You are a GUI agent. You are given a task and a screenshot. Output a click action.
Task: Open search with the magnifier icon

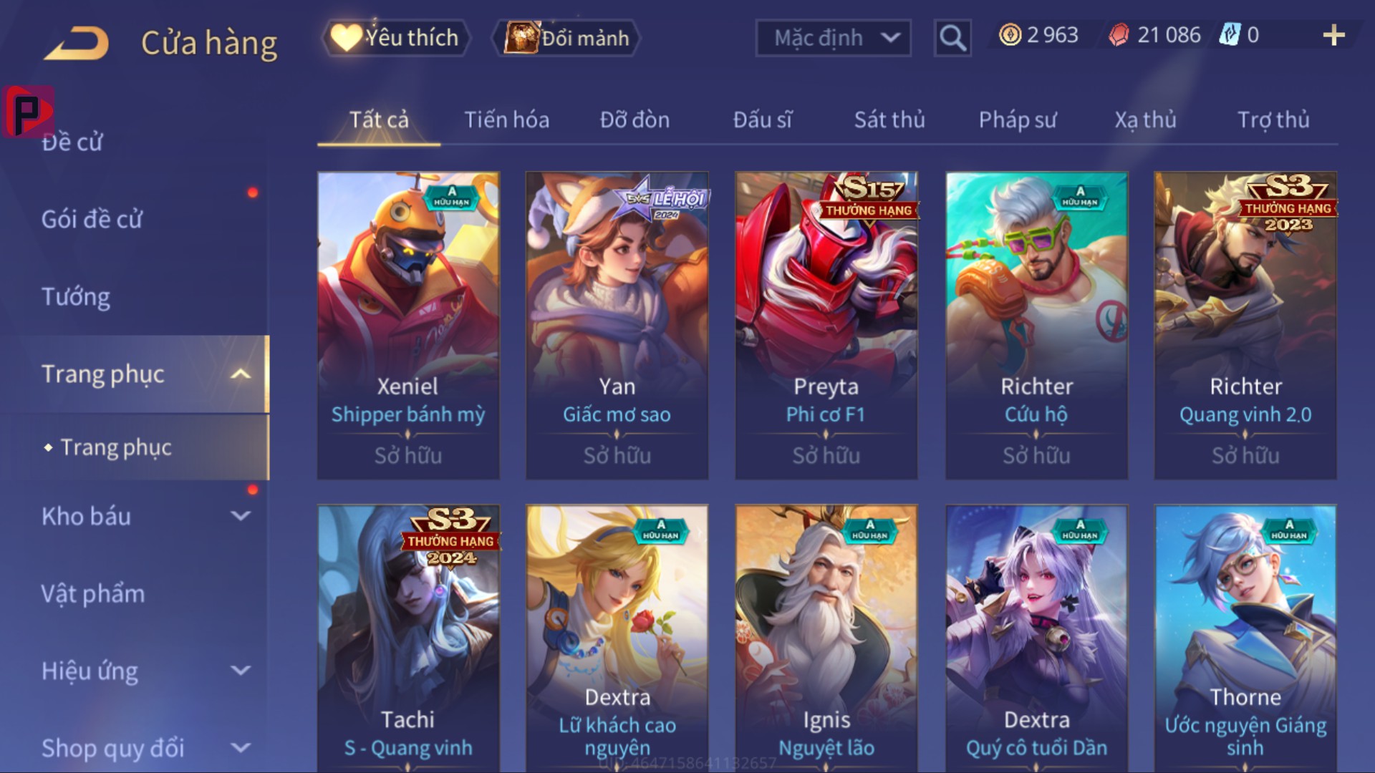pyautogui.click(x=952, y=37)
